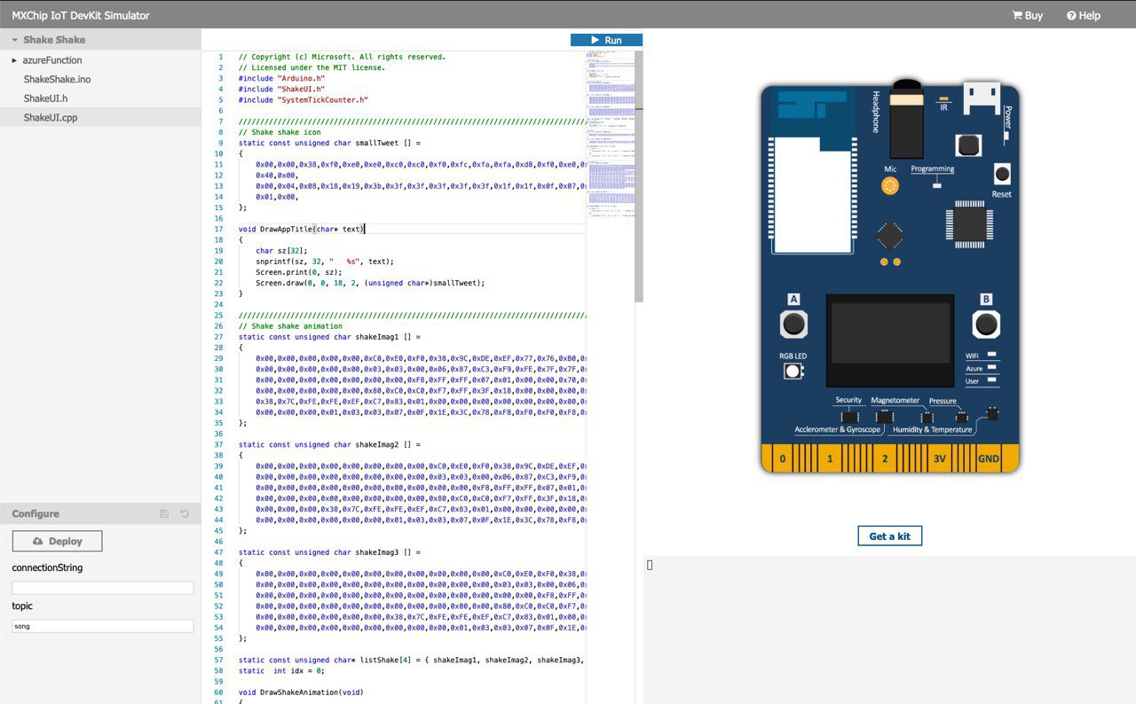Click the Mic component on the board

(889, 185)
